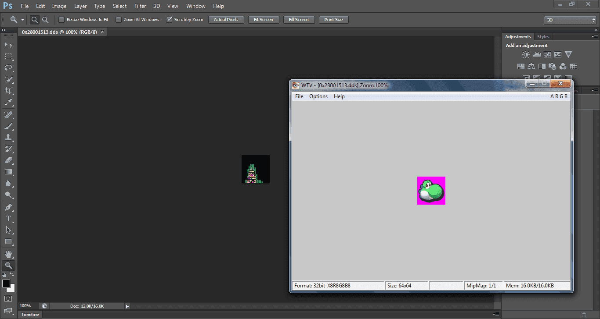The image size is (600, 319).
Task: Select the Hand tool
Action: coord(8,254)
